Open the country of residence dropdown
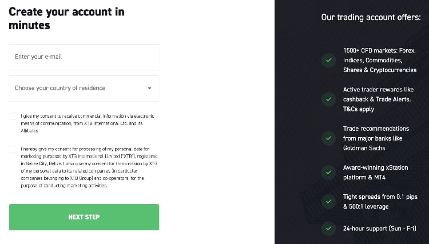The width and height of the screenshot is (429, 244). pyautogui.click(x=84, y=88)
